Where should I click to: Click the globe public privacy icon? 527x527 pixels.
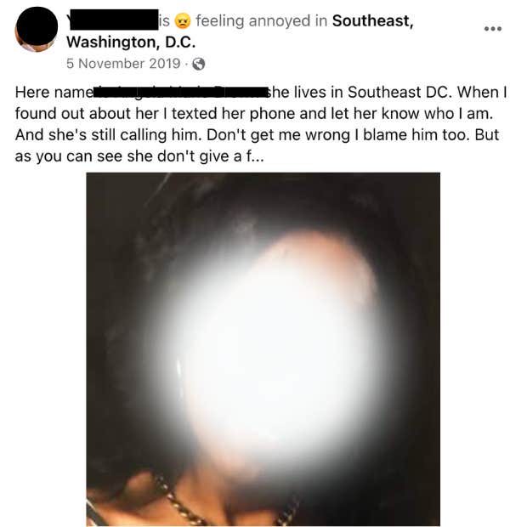point(198,64)
